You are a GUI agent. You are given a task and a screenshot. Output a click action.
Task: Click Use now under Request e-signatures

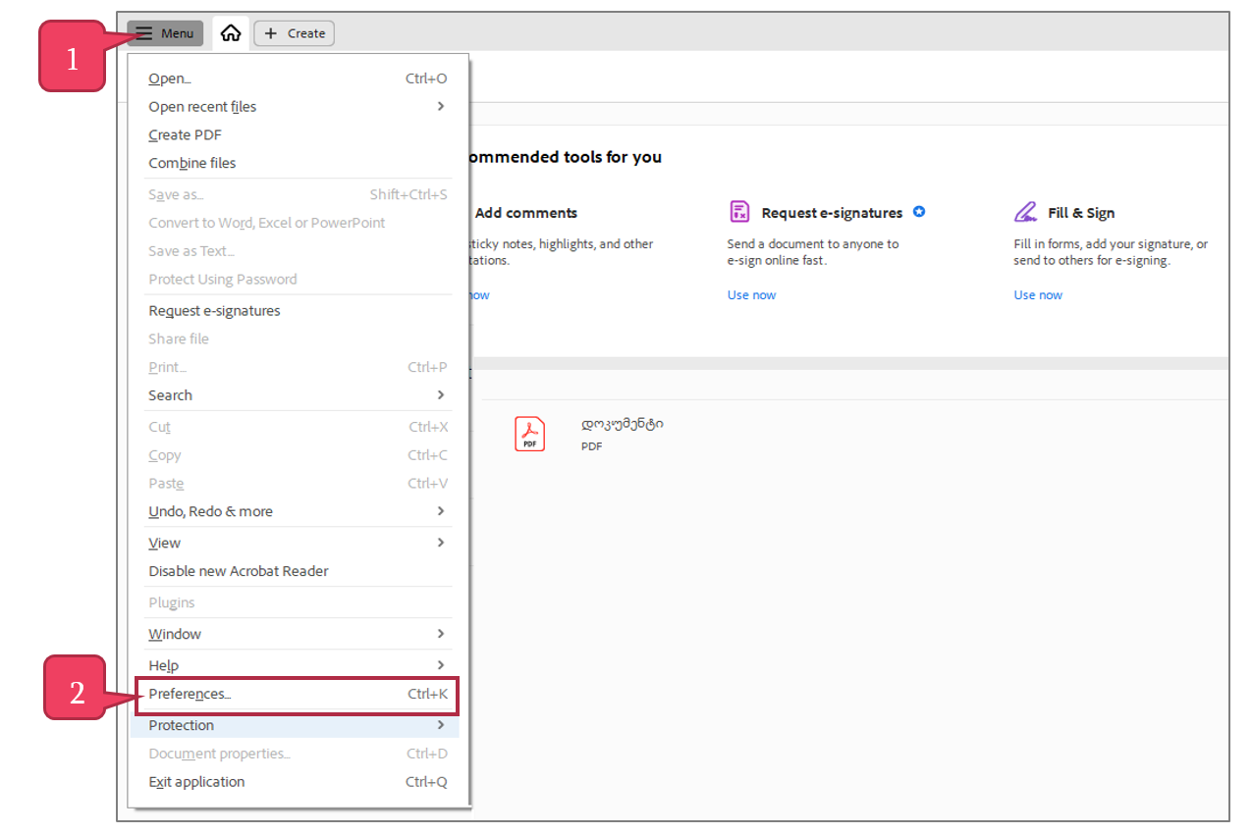751,295
